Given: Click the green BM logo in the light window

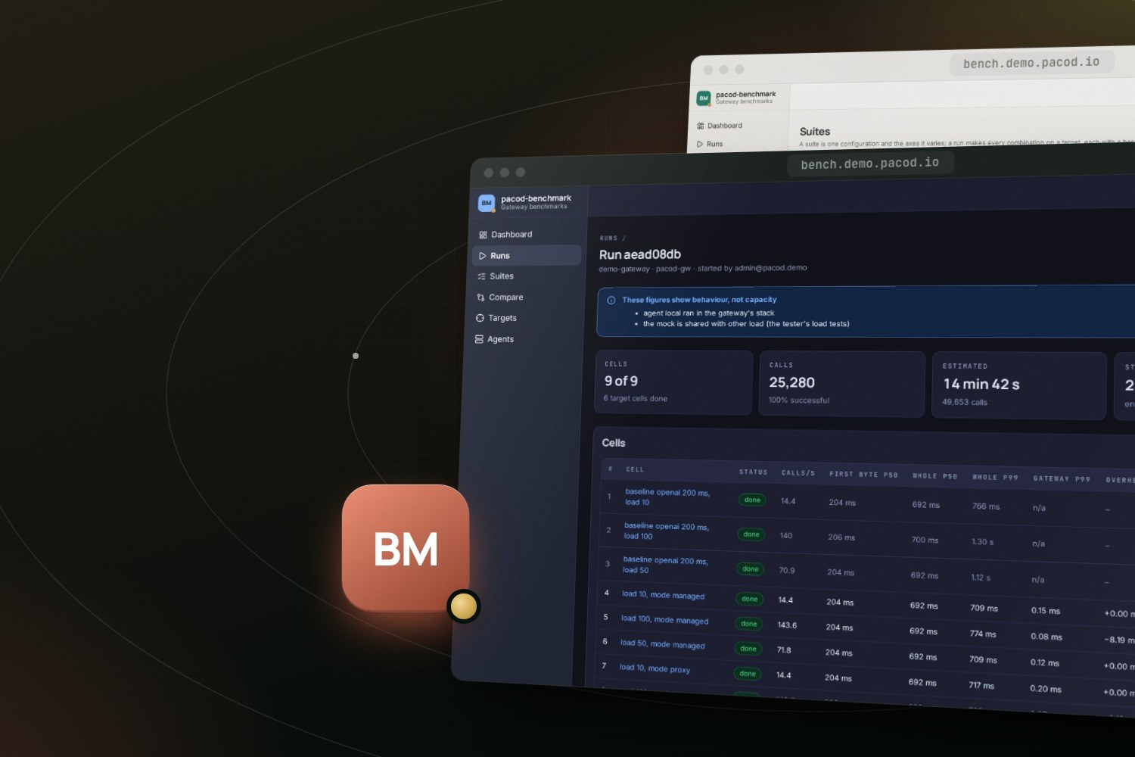Looking at the screenshot, I should tap(704, 98).
